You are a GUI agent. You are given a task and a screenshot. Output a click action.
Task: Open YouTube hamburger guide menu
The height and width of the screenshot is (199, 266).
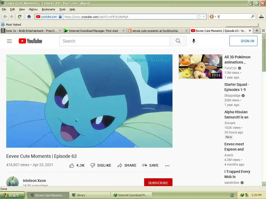point(9,41)
